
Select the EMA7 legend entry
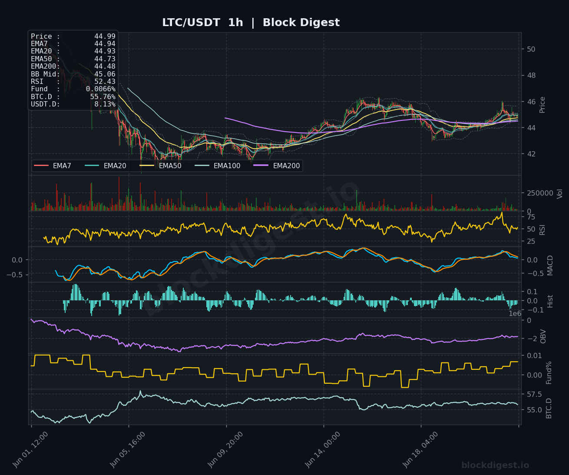coord(53,166)
